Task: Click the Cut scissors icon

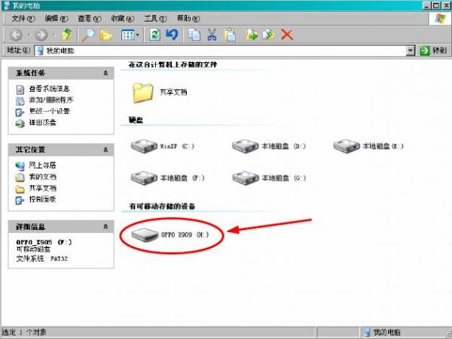Action: click(x=212, y=34)
